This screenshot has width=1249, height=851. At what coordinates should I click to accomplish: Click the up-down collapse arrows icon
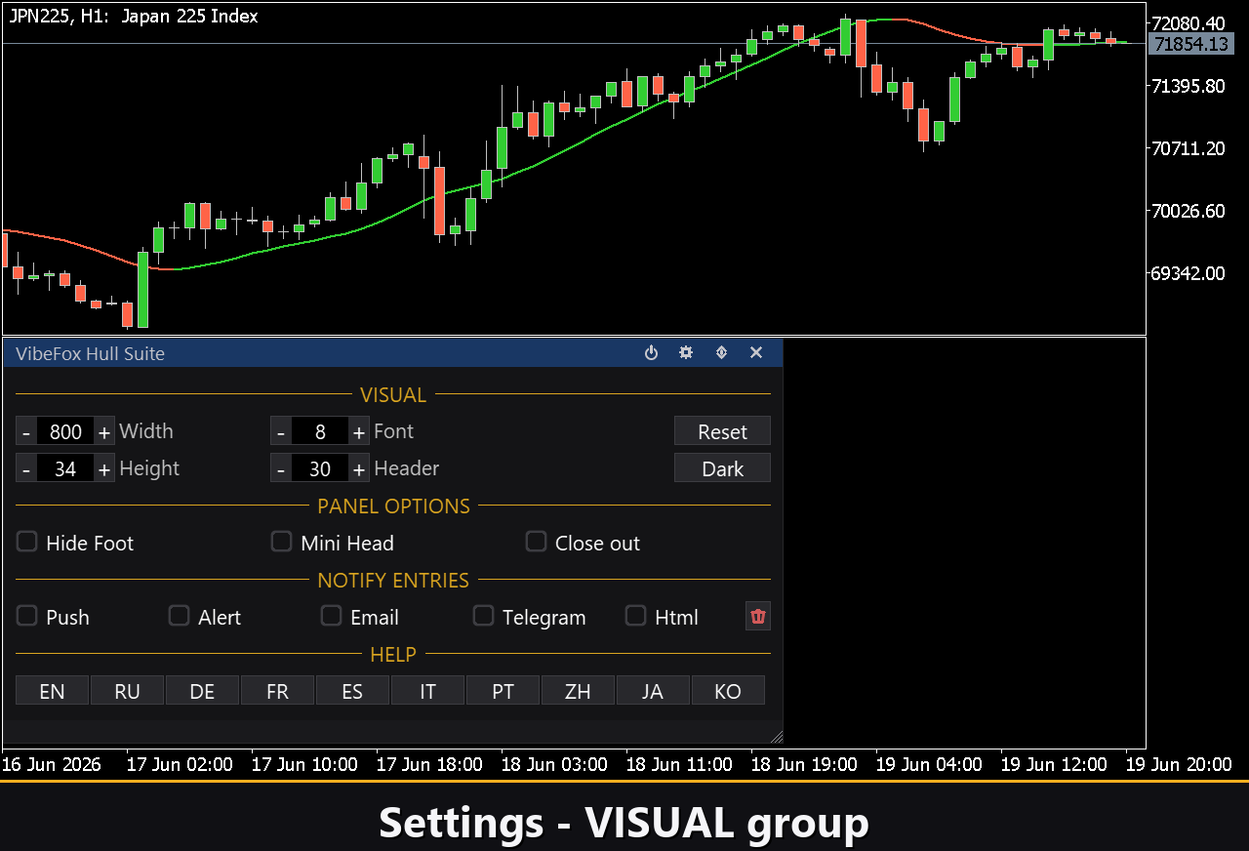pos(721,352)
